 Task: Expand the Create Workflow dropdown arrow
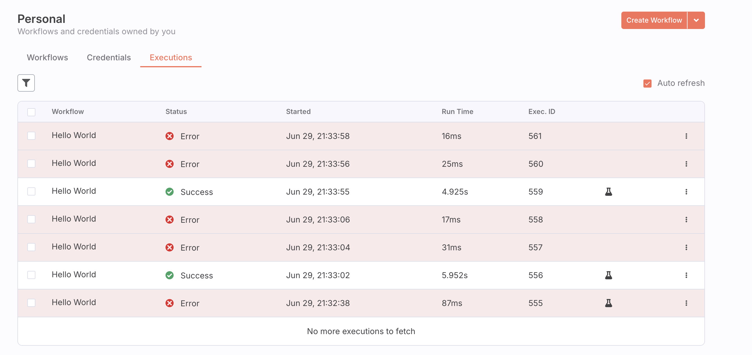pos(696,20)
